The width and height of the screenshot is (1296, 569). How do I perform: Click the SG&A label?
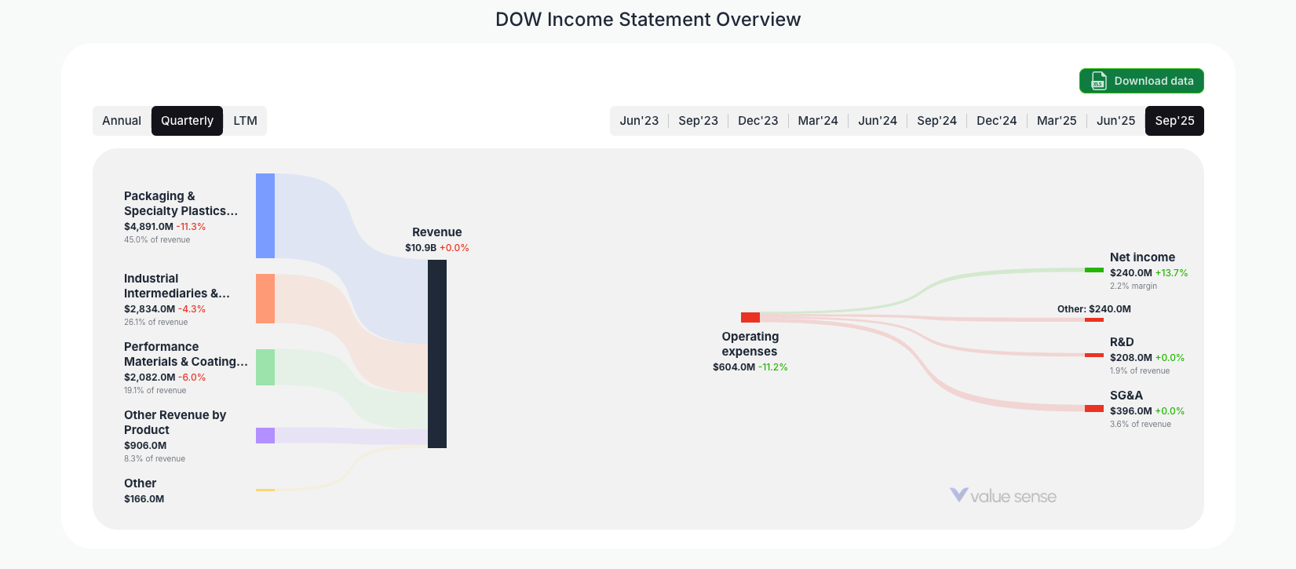pos(1126,396)
